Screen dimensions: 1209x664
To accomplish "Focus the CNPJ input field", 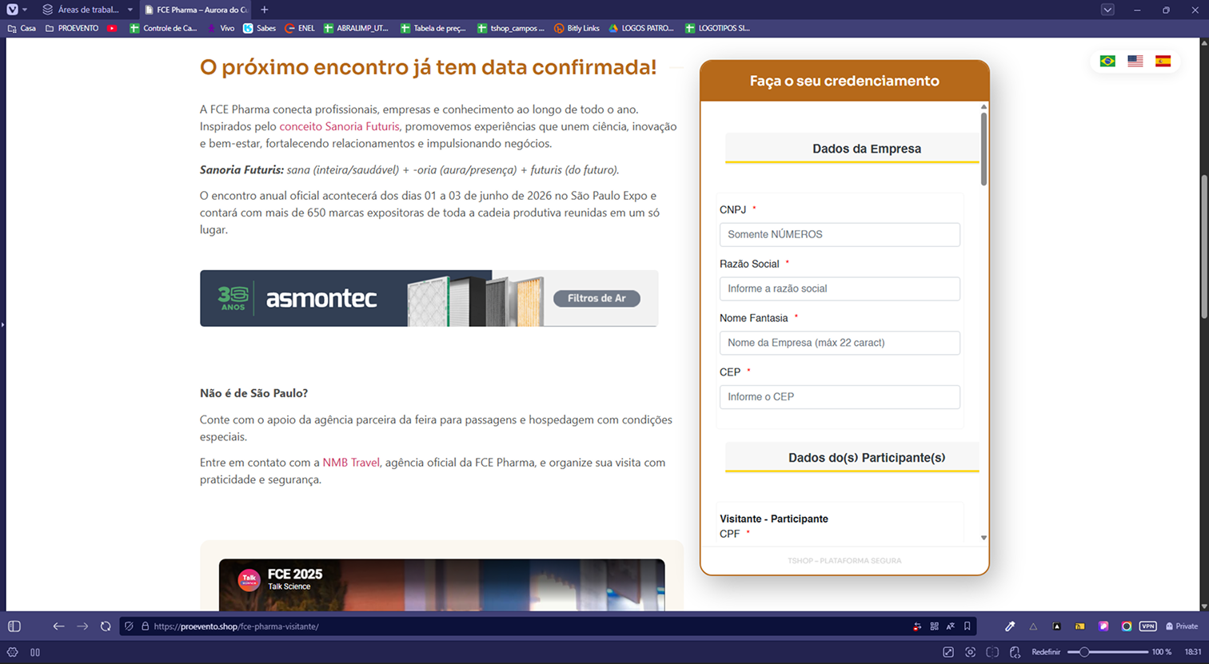I will click(x=840, y=234).
